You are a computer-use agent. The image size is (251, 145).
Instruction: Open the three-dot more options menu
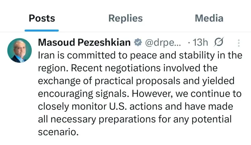click(x=239, y=43)
